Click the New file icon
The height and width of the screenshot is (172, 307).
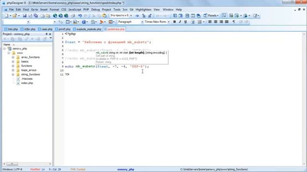(6, 16)
